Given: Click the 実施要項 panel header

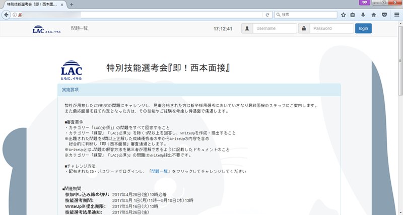Looking at the screenshot, I should tap(199, 90).
